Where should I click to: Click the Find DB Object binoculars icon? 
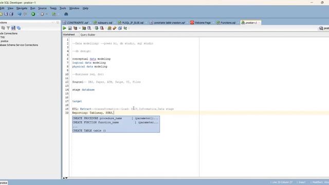(x=66, y=14)
